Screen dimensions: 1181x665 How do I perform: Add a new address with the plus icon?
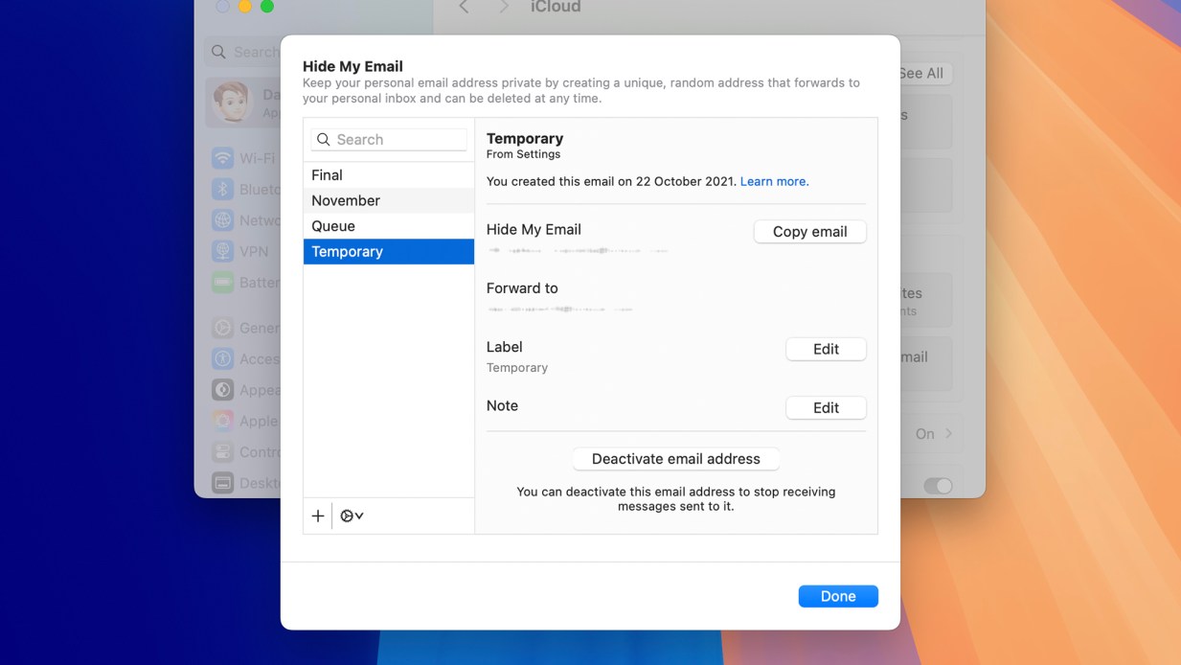coord(317,515)
